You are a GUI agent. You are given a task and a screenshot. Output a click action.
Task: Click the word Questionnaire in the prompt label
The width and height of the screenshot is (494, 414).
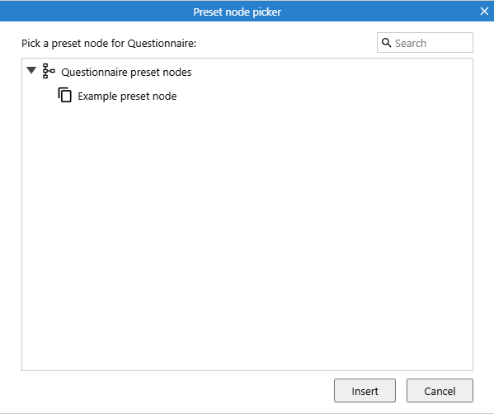coord(160,43)
